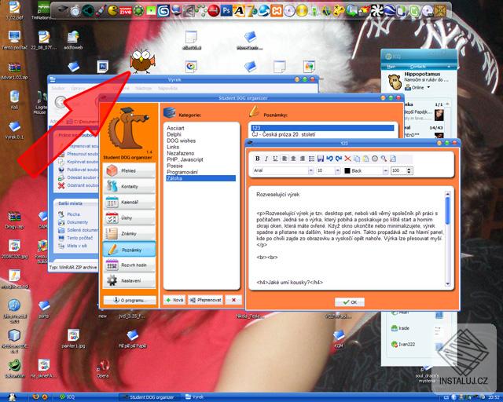
Task: Apply underline formatting in note editor
Action: (x=275, y=159)
